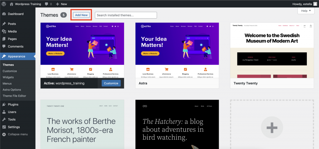Click the Media icon in the sidebar
319x149 pixels.
pos(4,31)
